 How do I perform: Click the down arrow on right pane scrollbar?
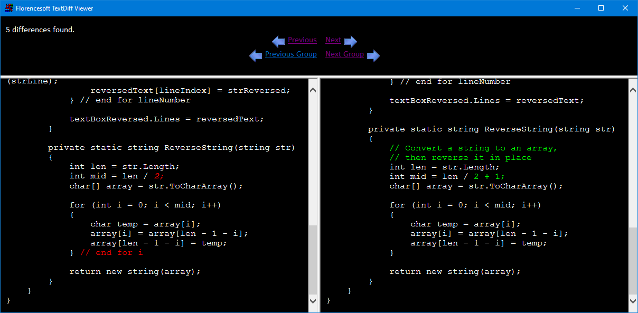pyautogui.click(x=633, y=300)
